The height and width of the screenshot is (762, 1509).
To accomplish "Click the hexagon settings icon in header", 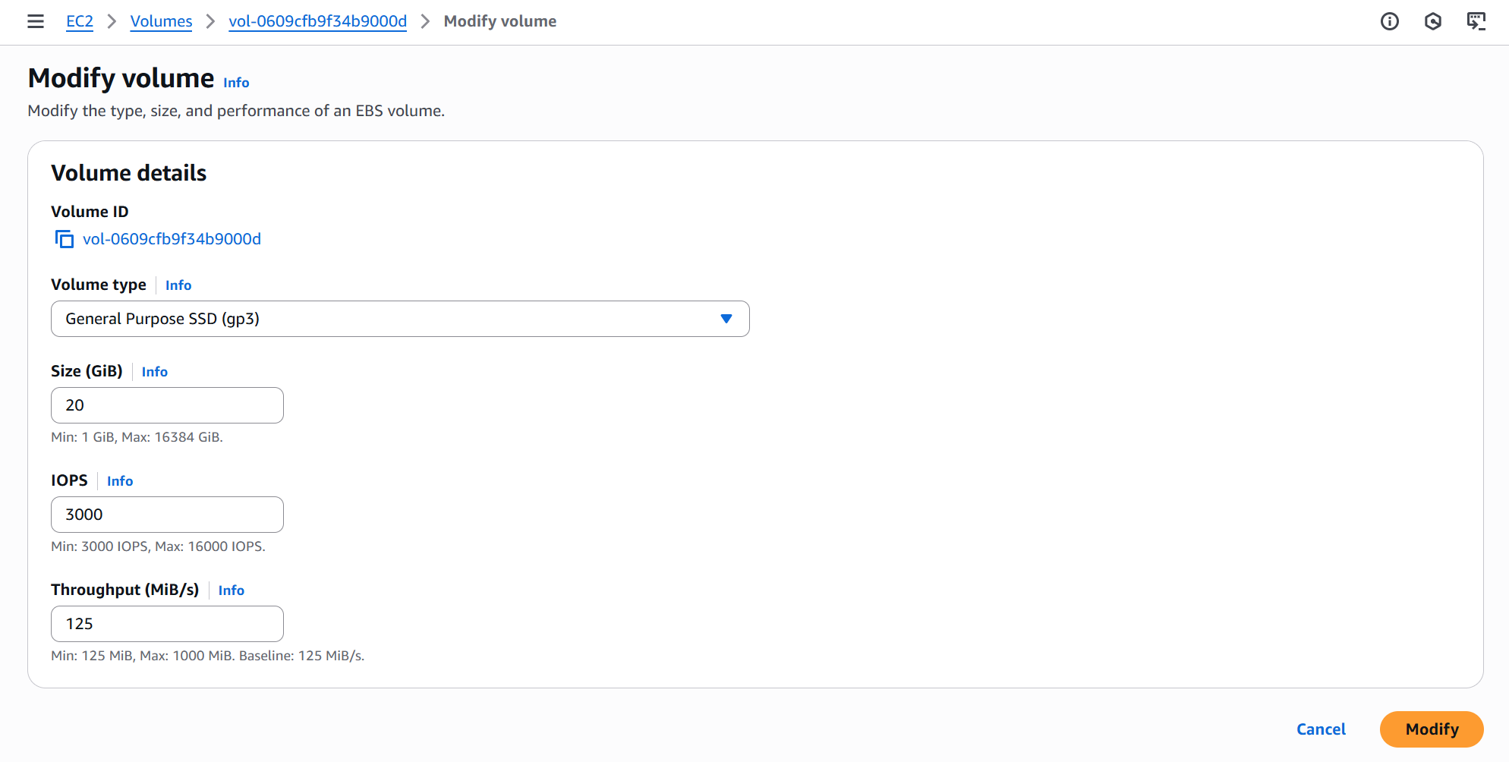I will coord(1432,21).
